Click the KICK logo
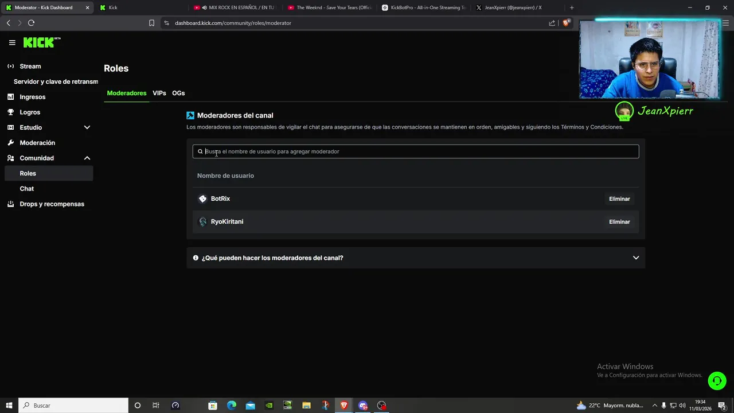Image resolution: width=734 pixels, height=413 pixels. (41, 42)
